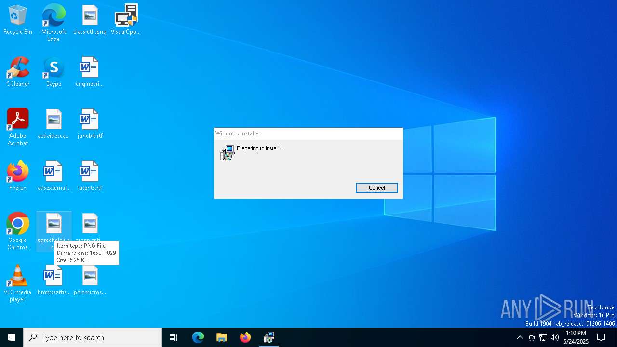Viewport: 617px width, 347px height.
Task: Select the Skype desktop shortcut
Action: coord(54,72)
